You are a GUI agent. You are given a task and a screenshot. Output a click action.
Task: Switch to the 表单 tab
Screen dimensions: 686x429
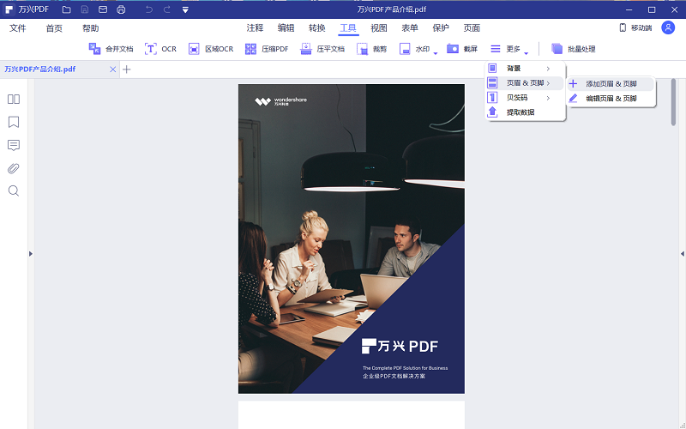(410, 28)
